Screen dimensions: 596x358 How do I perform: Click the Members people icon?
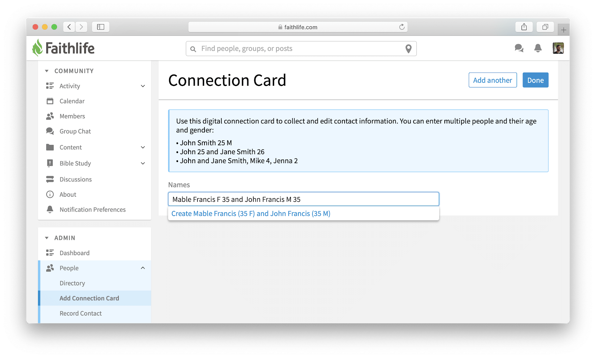pos(50,116)
